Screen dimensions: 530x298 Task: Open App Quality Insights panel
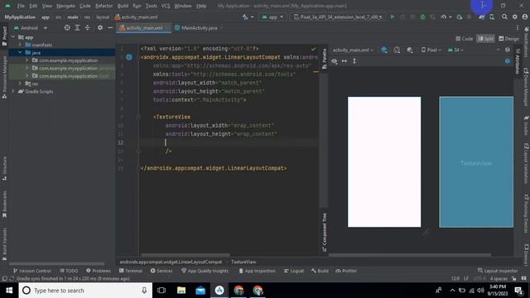pyautogui.click(x=205, y=271)
